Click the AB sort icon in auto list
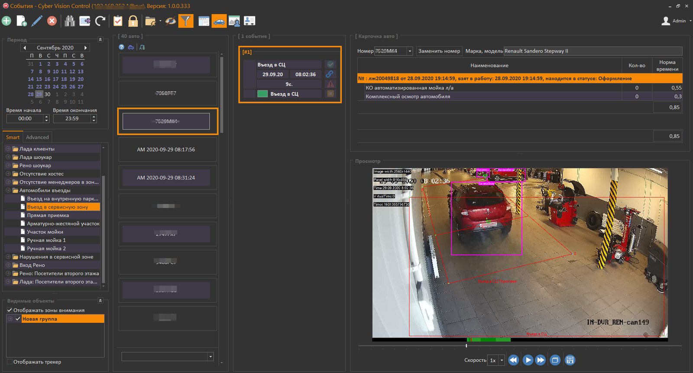This screenshot has height=373, width=693. tap(142, 47)
